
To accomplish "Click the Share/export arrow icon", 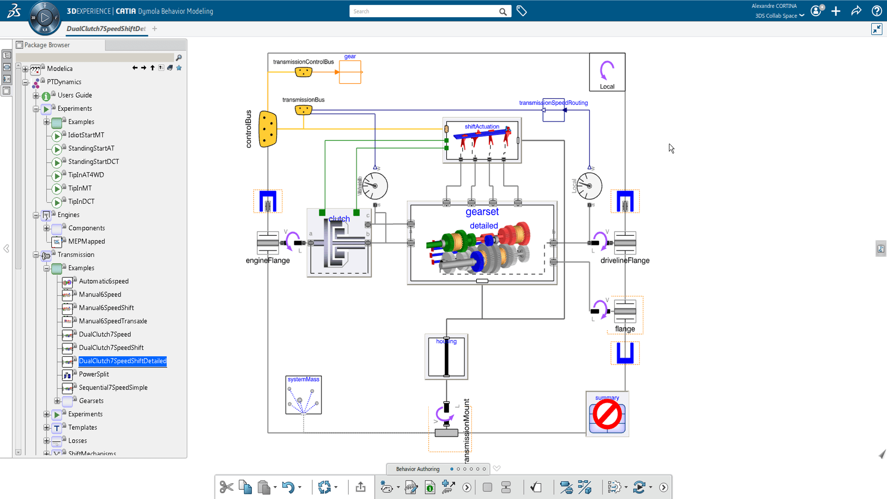I will (x=360, y=487).
